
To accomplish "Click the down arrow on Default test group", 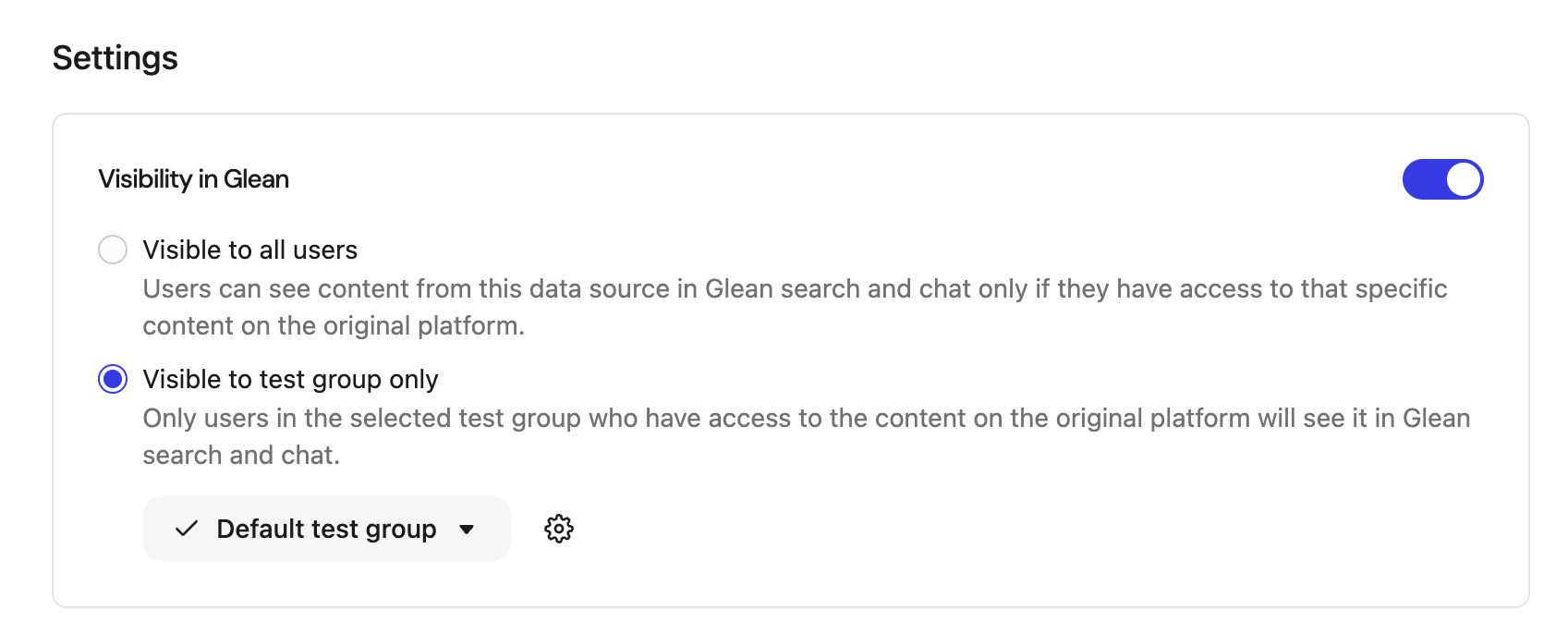I will (468, 529).
